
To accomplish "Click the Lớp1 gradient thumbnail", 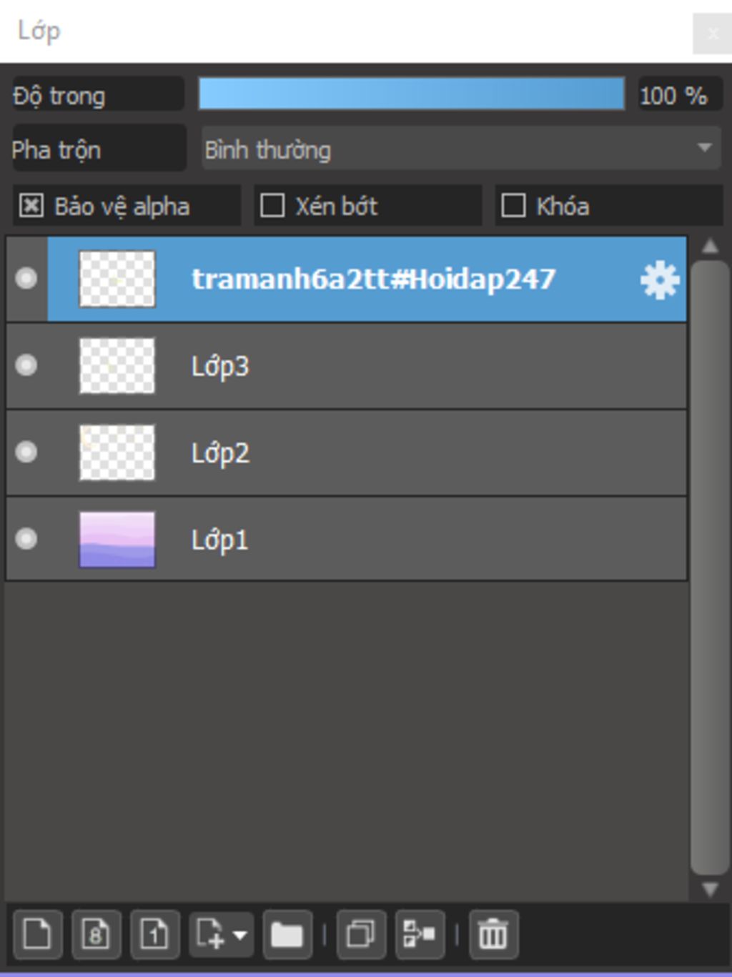I will [x=117, y=539].
